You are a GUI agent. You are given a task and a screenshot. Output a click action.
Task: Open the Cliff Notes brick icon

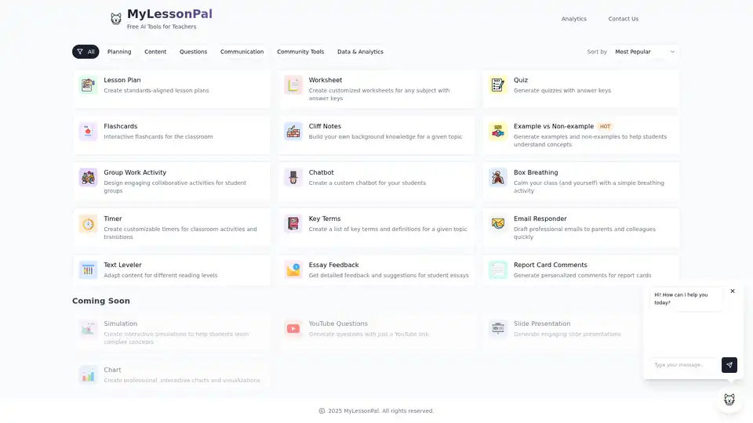(293, 132)
